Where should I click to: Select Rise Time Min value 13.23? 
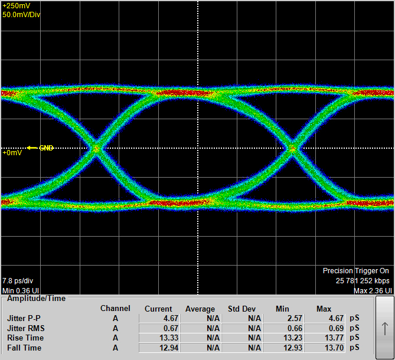(x=283, y=338)
